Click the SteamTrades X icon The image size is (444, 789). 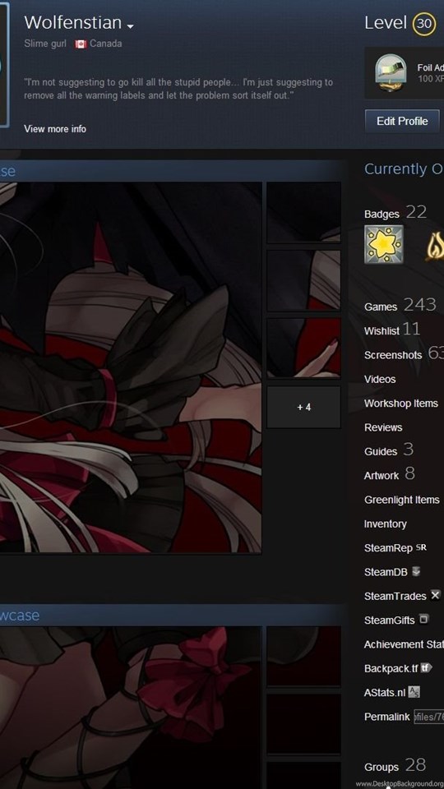pyautogui.click(x=435, y=595)
